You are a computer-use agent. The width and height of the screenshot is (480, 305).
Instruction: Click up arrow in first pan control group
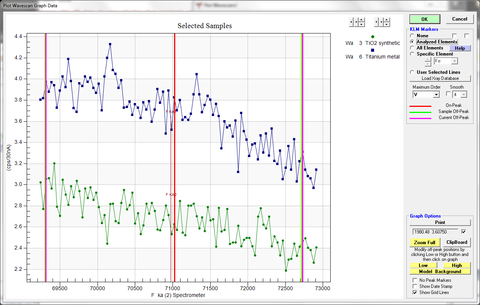point(362,20)
